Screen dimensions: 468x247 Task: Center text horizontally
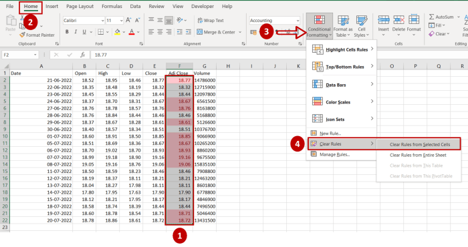pos(160,32)
